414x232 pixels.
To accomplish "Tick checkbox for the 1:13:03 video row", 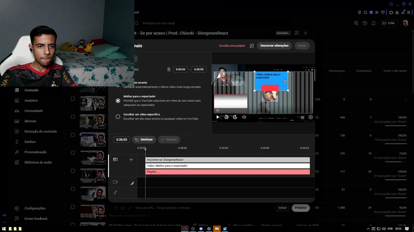I will (73, 153).
